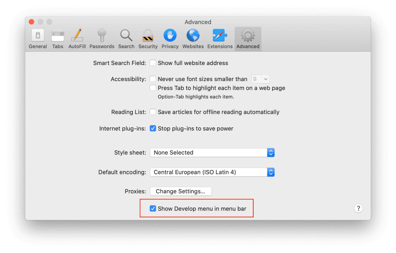
Task: Click the Change Settings proxies button
Action: pyautogui.click(x=181, y=191)
